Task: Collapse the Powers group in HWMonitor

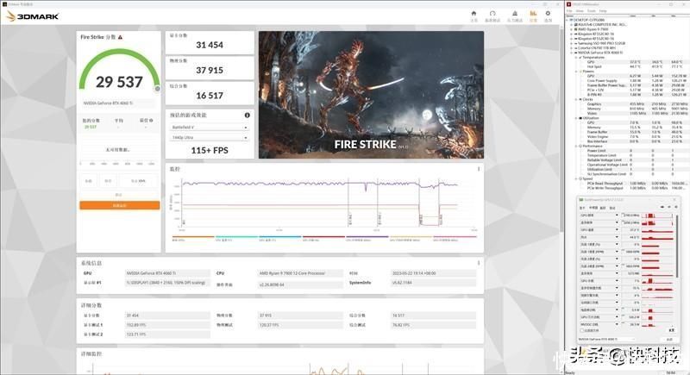Action: coord(576,72)
